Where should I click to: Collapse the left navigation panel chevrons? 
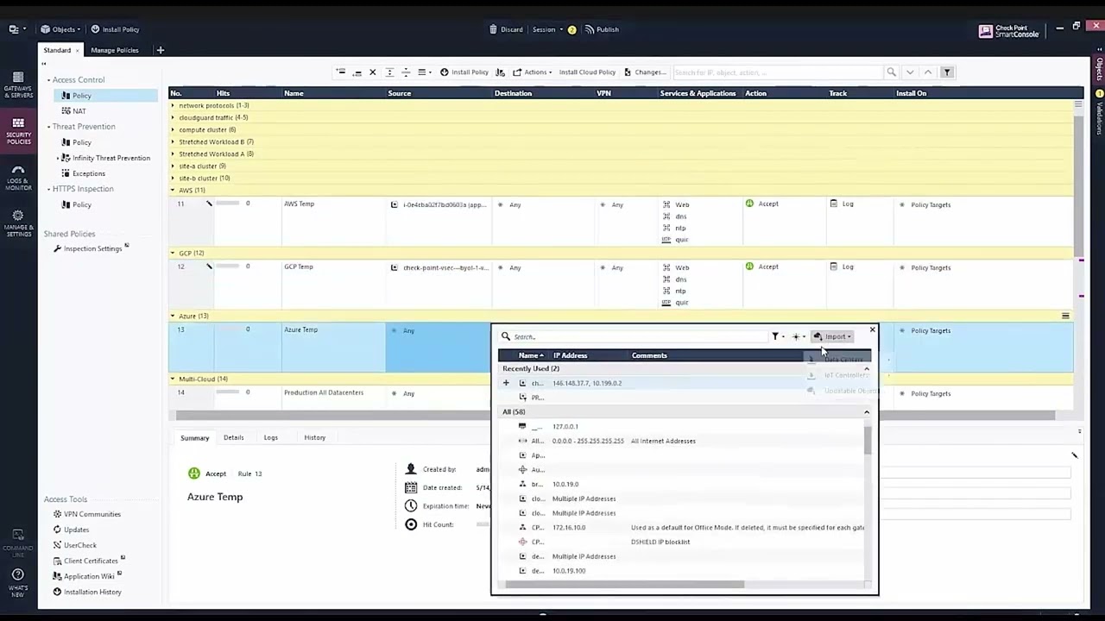[x=44, y=64]
